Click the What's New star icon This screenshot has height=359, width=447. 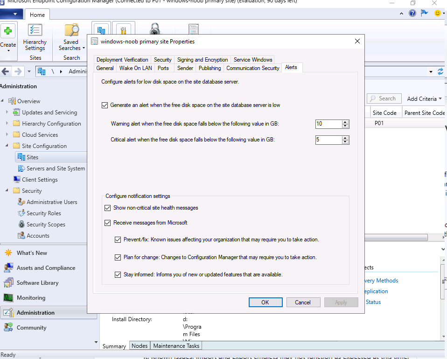coord(8,253)
